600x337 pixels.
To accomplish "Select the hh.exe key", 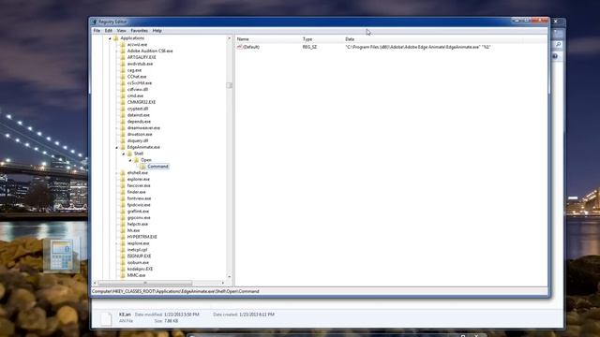I will click(x=133, y=231).
